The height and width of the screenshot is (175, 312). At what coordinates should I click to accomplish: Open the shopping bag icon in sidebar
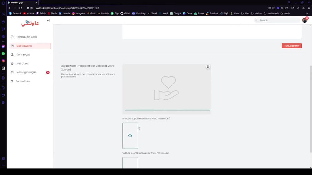click(3, 22)
